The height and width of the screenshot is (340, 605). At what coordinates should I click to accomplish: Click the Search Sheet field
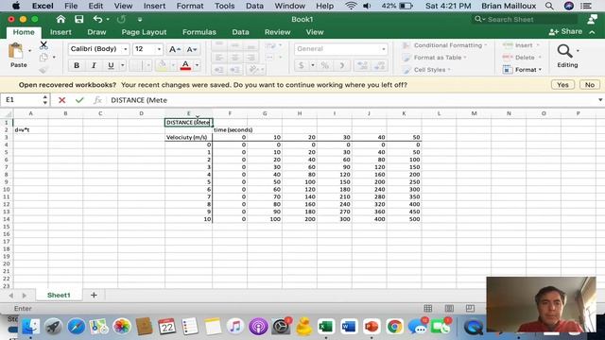tap(525, 19)
